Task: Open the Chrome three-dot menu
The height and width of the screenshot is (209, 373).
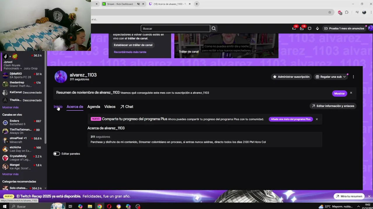Action: [371, 12]
